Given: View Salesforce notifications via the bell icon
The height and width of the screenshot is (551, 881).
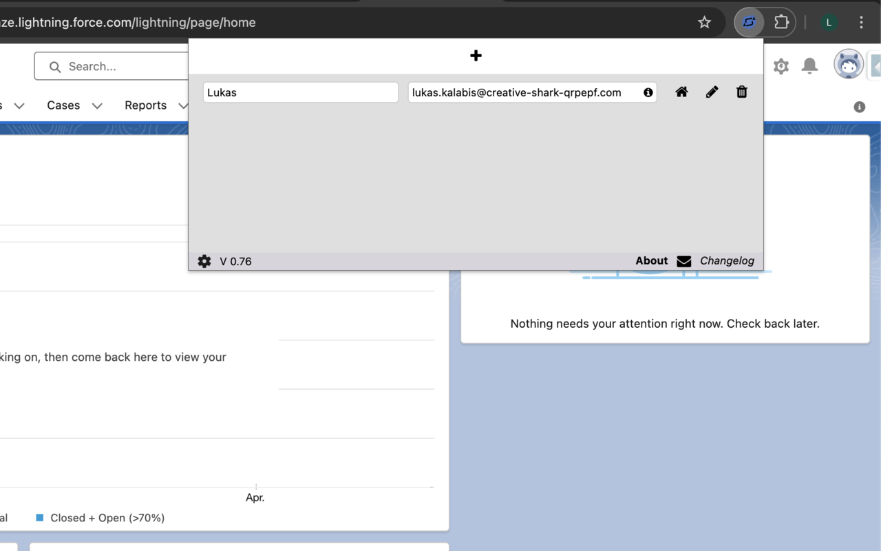Looking at the screenshot, I should coord(809,65).
